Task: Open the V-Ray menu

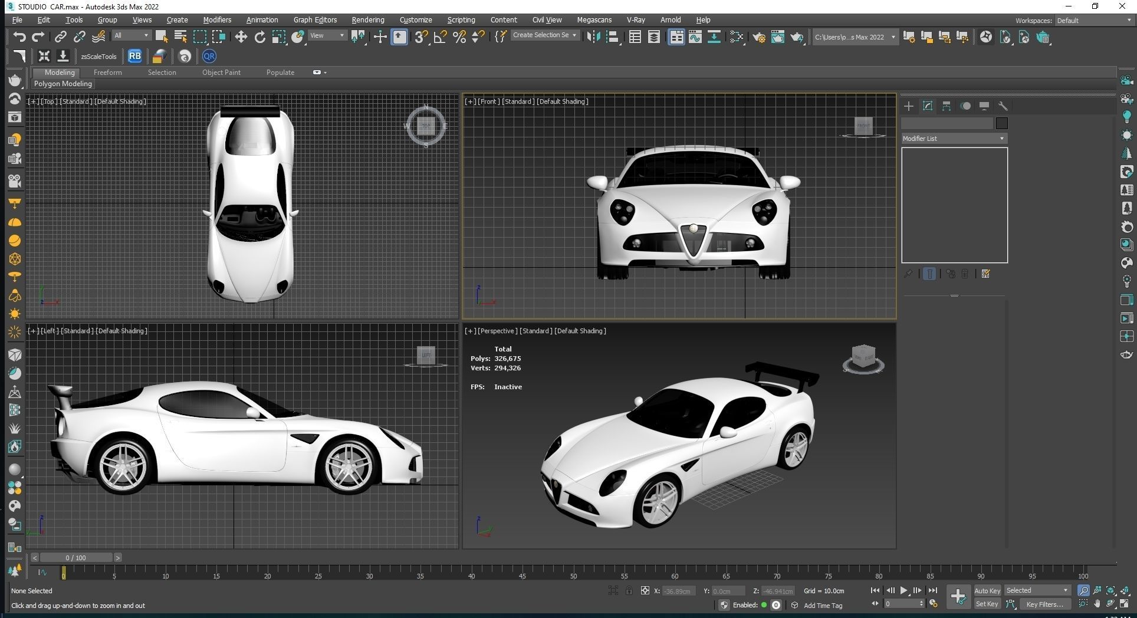Action: [x=636, y=19]
